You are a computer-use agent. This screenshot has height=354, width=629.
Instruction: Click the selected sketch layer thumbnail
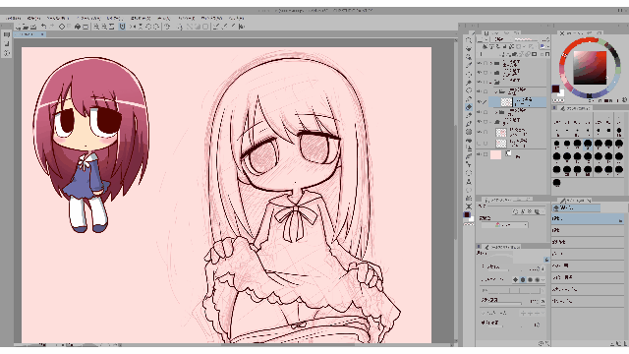[507, 102]
